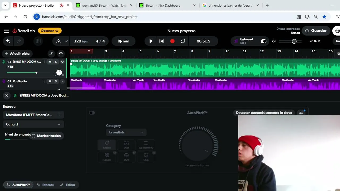Open the virtual piano keyboard
The height and width of the screenshot is (191, 340).
38,41
